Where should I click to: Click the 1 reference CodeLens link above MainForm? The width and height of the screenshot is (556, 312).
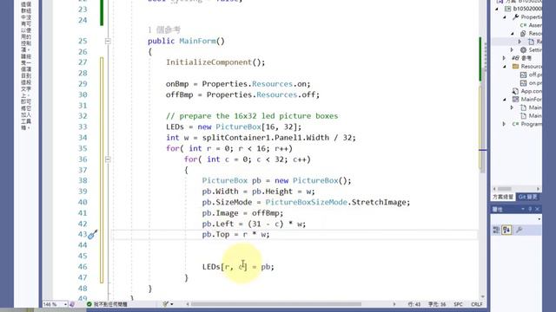click(164, 29)
